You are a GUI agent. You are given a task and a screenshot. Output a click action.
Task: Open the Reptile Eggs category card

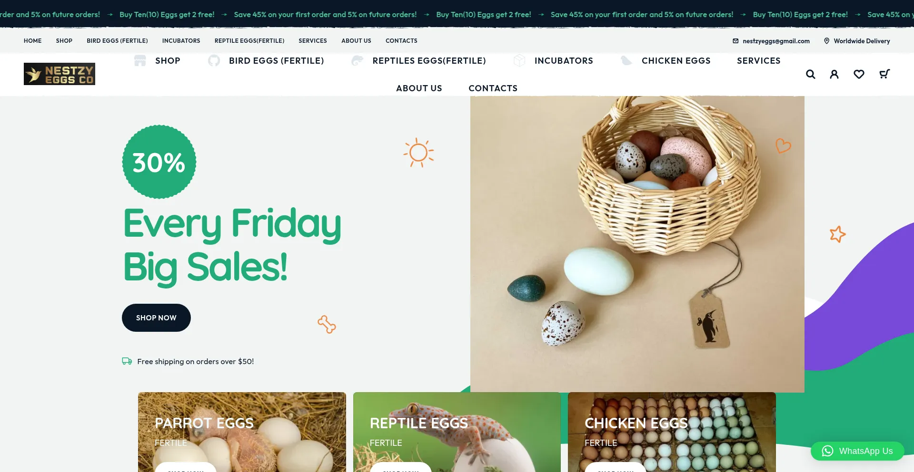(457, 432)
